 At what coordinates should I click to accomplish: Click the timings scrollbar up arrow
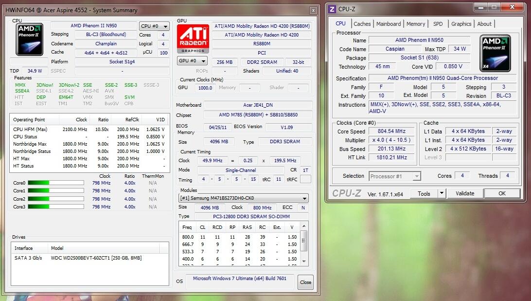pyautogui.click(x=304, y=226)
